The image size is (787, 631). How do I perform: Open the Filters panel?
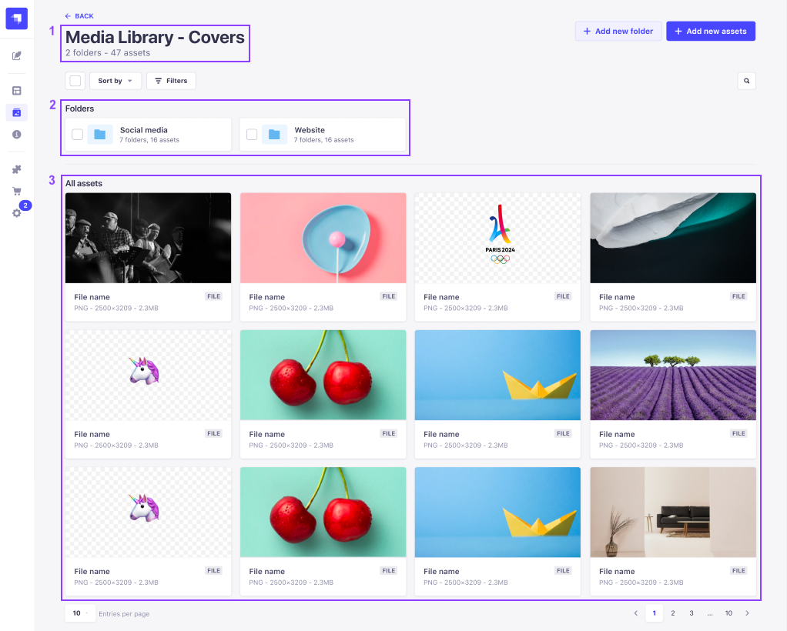point(170,80)
